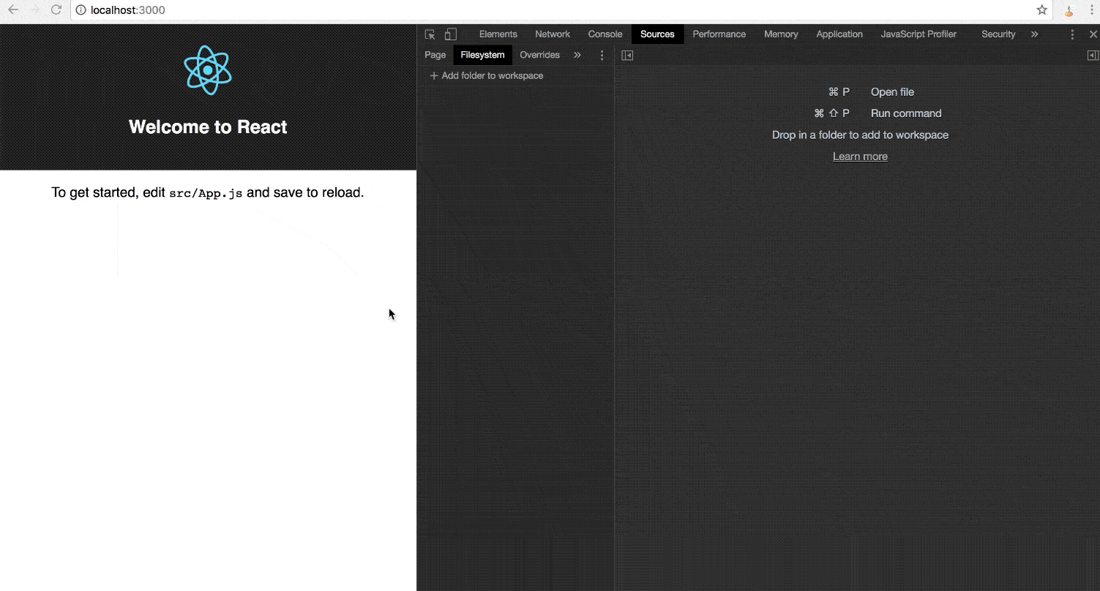Expand more DevTools panels chevron
Image resolution: width=1100 pixels, height=591 pixels.
point(1034,34)
